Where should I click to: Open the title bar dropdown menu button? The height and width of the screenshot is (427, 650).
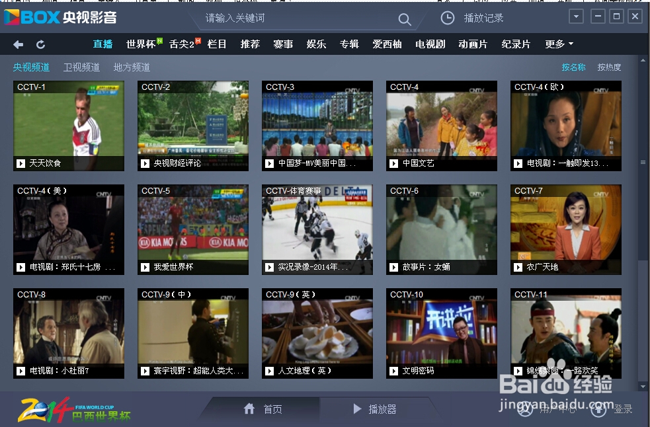tap(576, 17)
